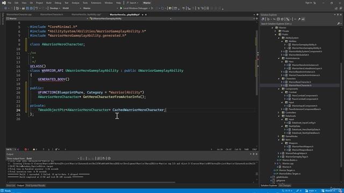Select WarriorHeroCharacter.h in Solution Explorer

pos(300,85)
